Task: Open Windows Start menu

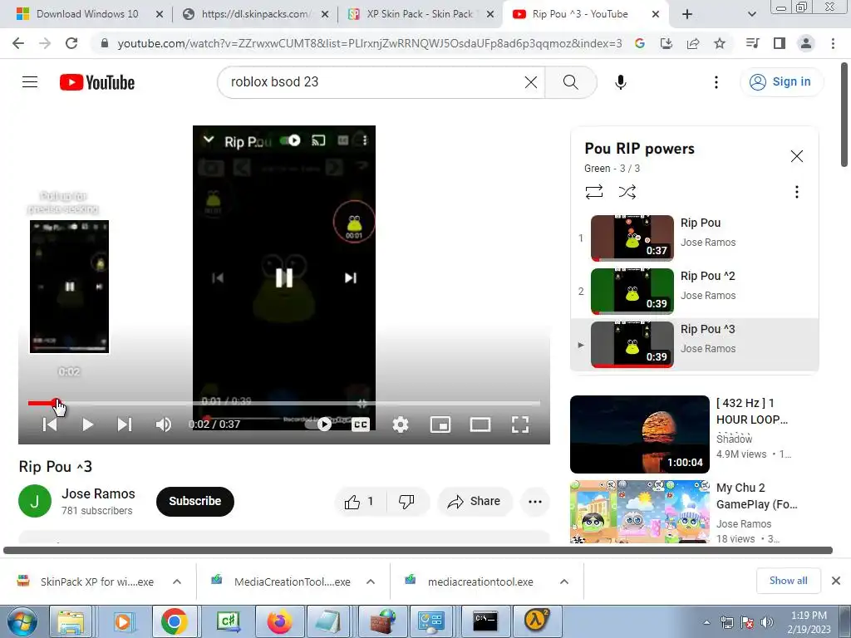Action: (22, 621)
